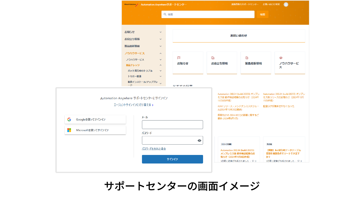Click the icon on ノウハウサービス card
The height and width of the screenshot is (199, 364).
click(281, 58)
